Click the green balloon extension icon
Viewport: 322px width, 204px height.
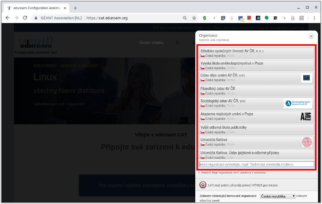(x=267, y=18)
